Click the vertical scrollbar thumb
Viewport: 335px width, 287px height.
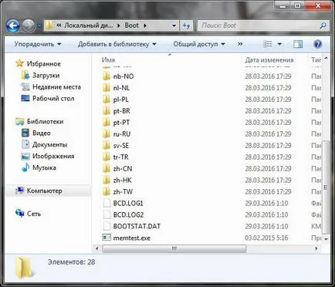(x=326, y=187)
